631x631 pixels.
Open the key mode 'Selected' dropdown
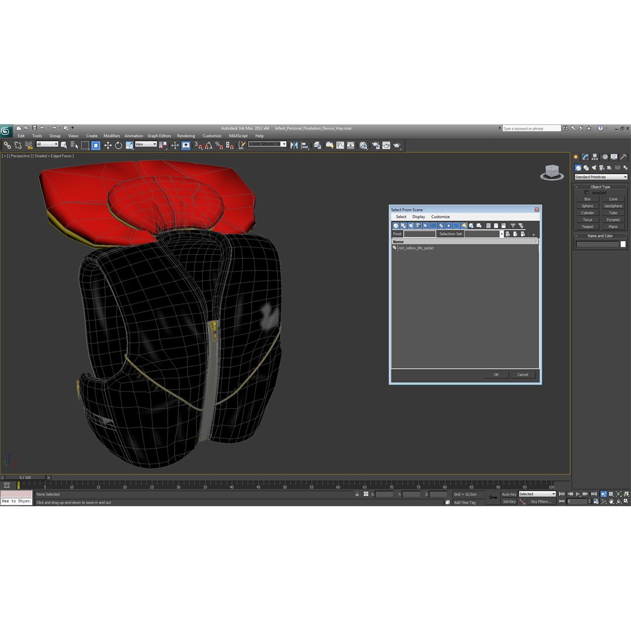coord(537,494)
